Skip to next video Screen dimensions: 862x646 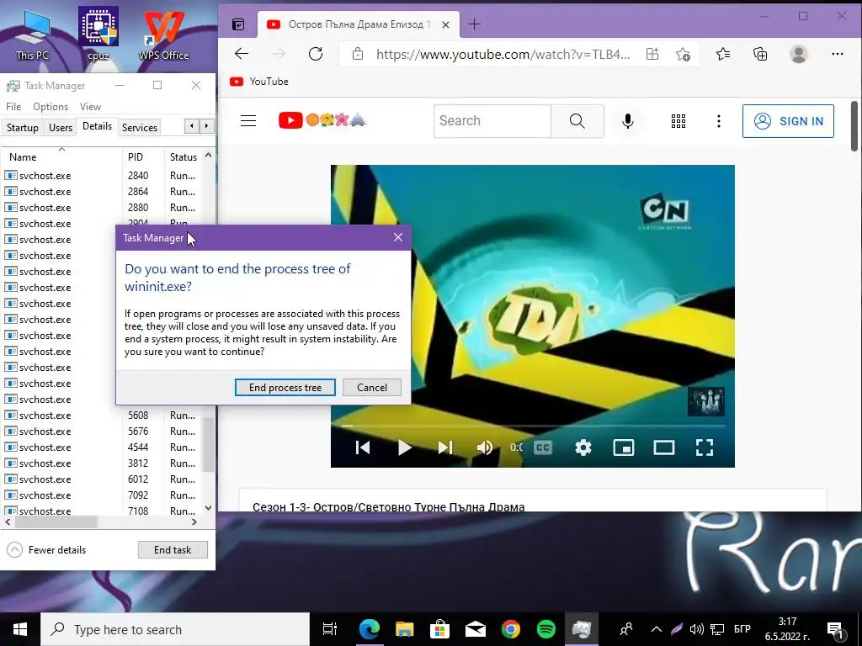[445, 447]
